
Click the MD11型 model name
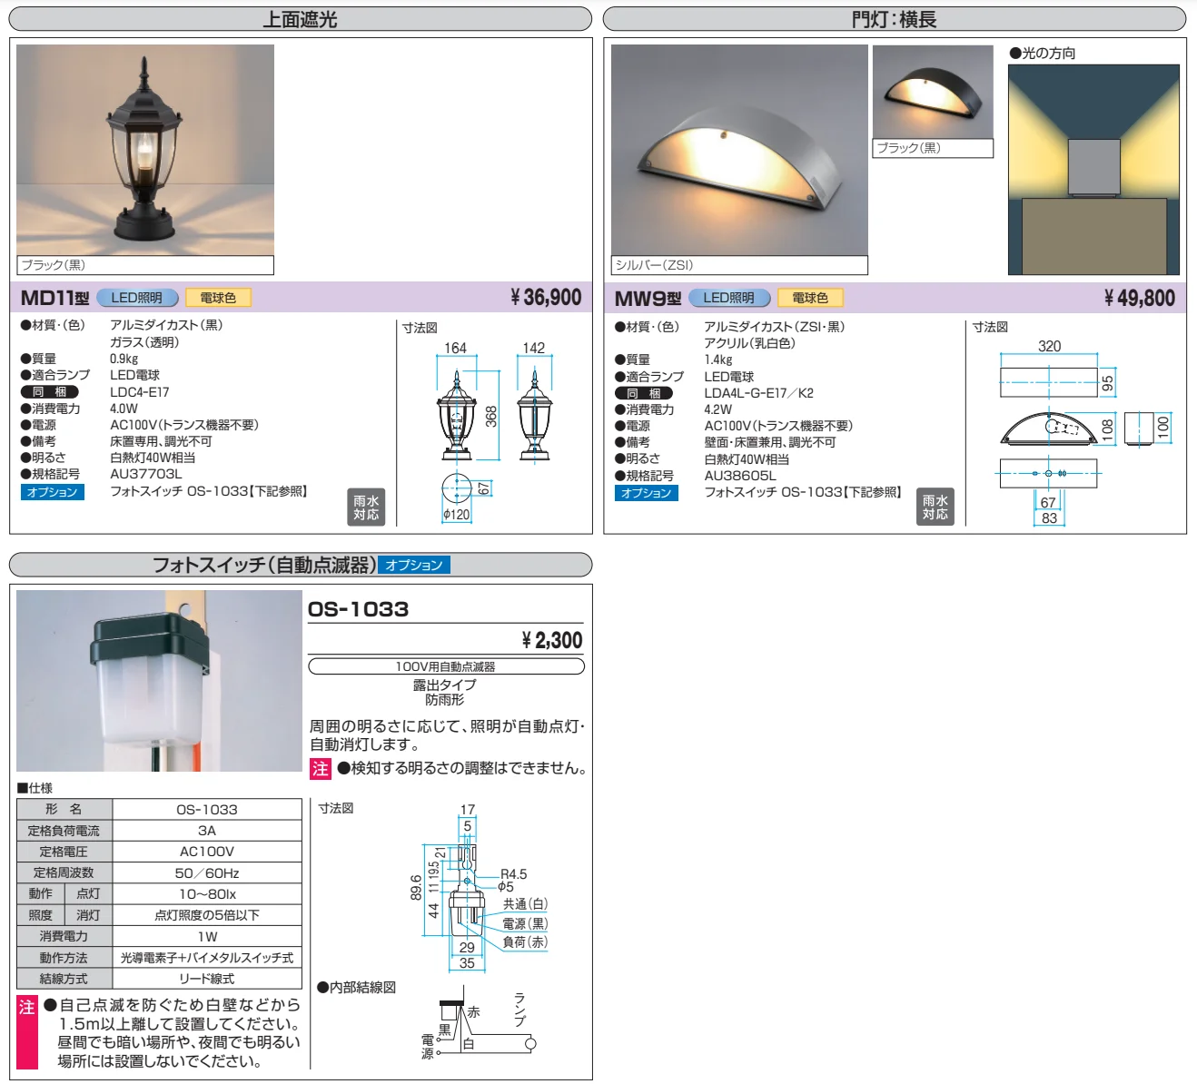[x=54, y=298]
